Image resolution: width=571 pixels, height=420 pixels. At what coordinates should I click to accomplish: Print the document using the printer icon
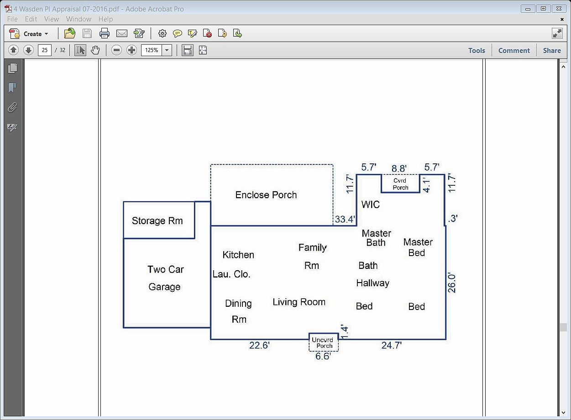[x=105, y=33]
